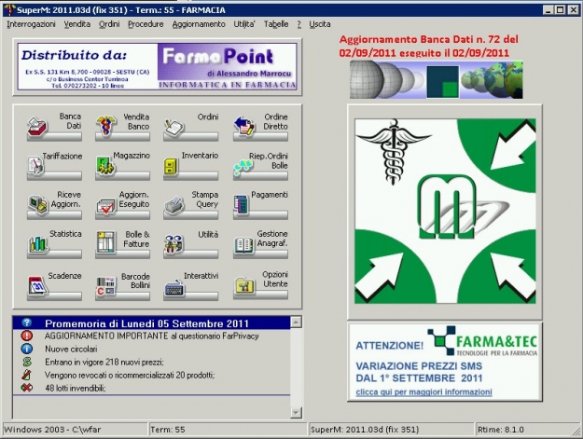Open Barcode Bollini icon
The width and height of the screenshot is (583, 439).
[106, 286]
